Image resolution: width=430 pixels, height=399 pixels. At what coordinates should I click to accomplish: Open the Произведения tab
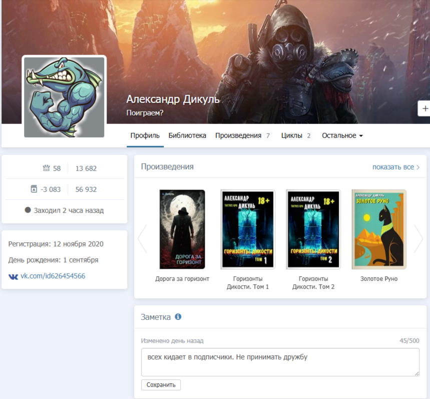pyautogui.click(x=238, y=135)
